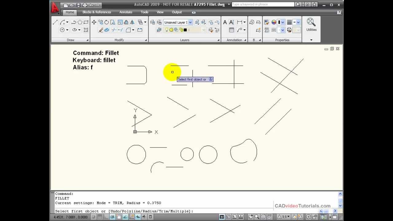Click the Match Properties icon
Image resolution: width=393 pixels, height=221 pixels.
click(267, 22)
